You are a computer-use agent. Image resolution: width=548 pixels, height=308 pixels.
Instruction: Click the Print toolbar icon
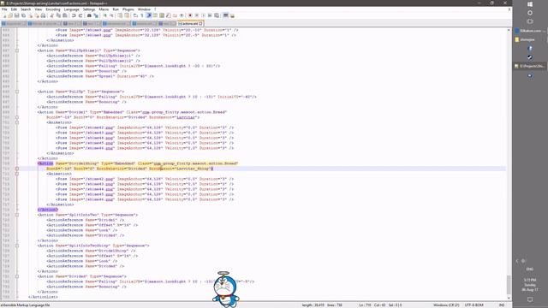pyautogui.click(x=43, y=15)
